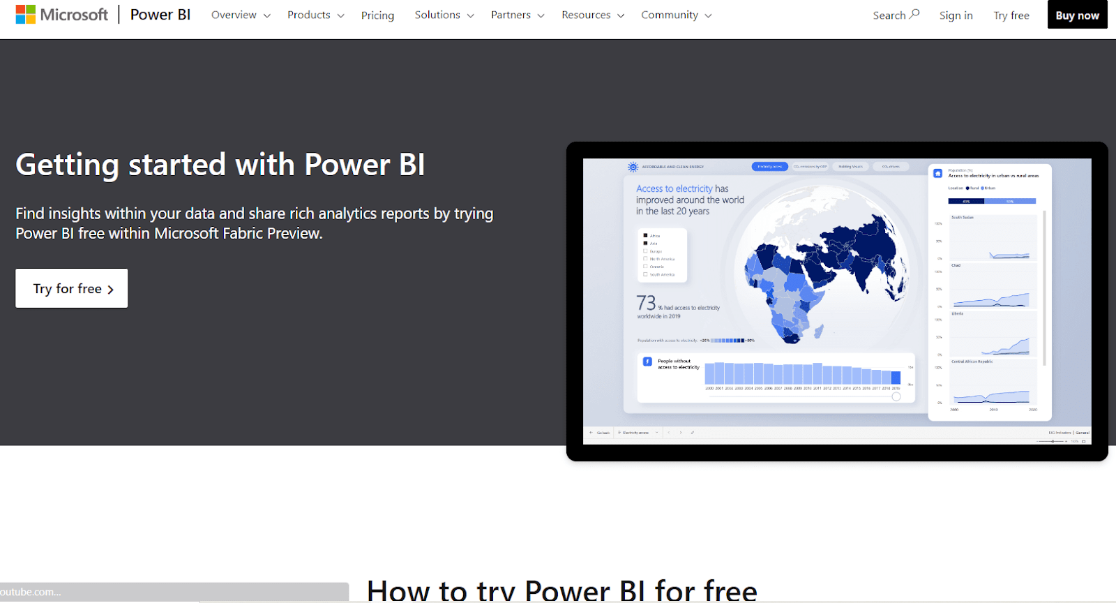The width and height of the screenshot is (1116, 603).
Task: Click the year slider handle under bar chart
Action: (x=896, y=396)
